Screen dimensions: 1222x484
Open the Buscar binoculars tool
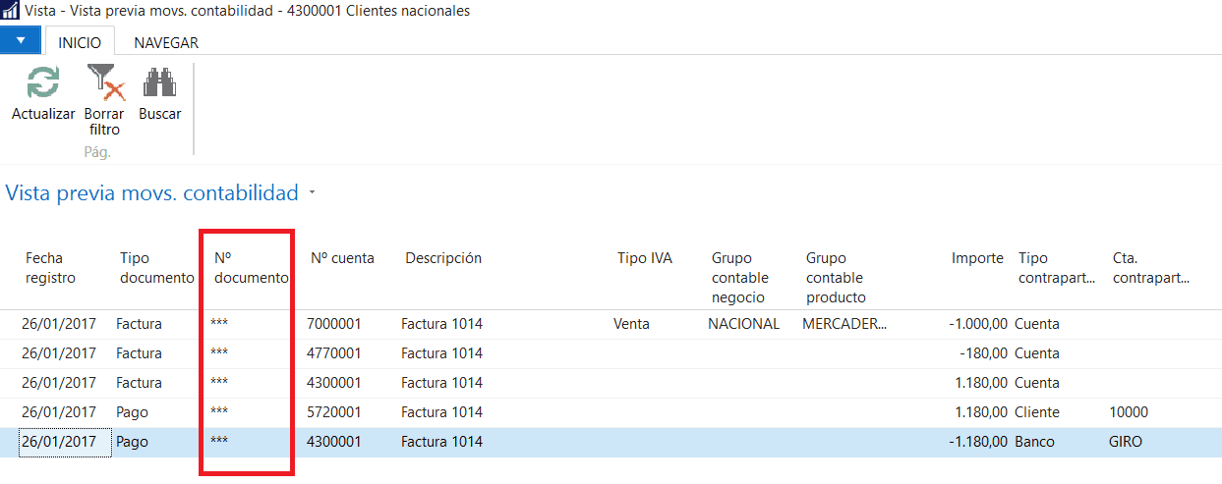coord(159,82)
